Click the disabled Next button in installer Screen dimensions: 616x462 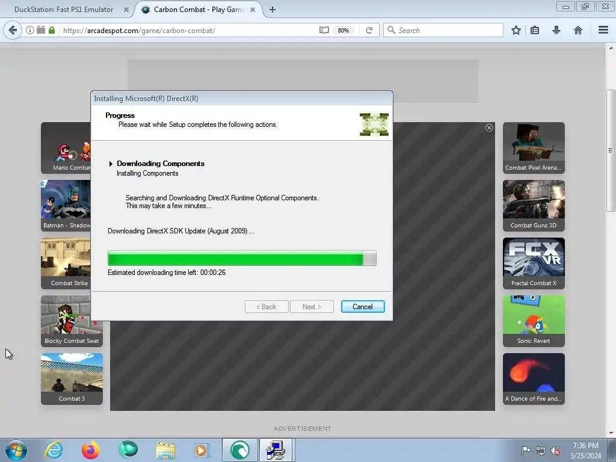coord(312,306)
